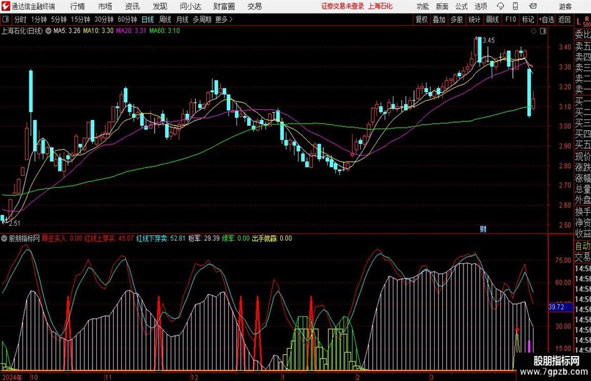Open the 发现 menu
591x381 pixels.
[160, 6]
